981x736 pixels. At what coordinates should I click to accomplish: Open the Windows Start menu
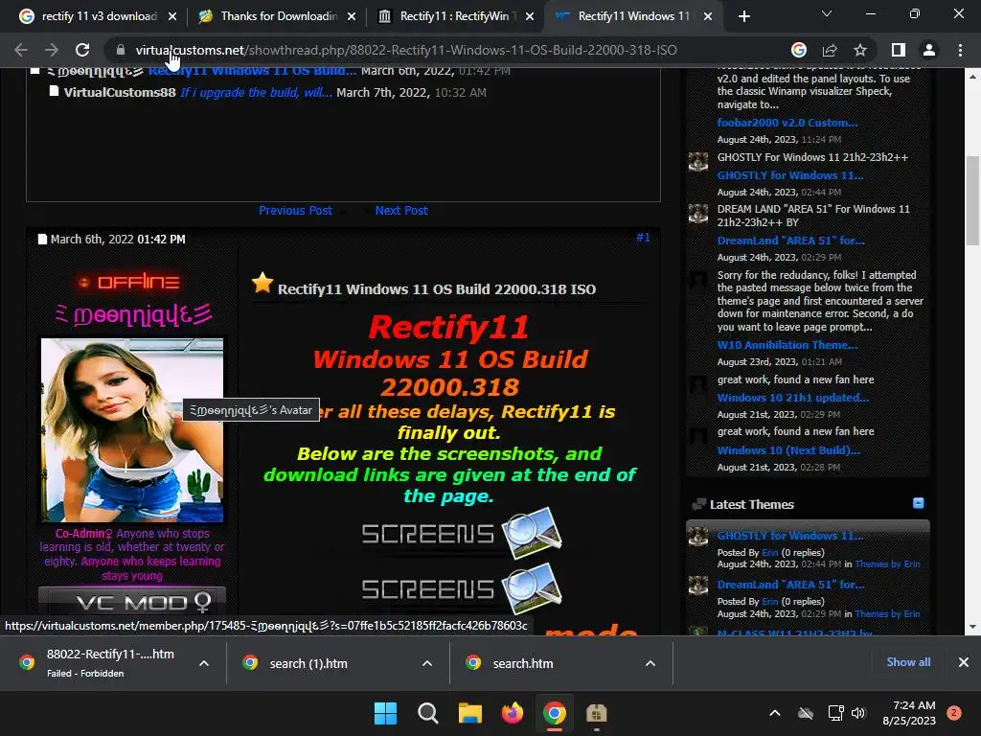coord(385,713)
